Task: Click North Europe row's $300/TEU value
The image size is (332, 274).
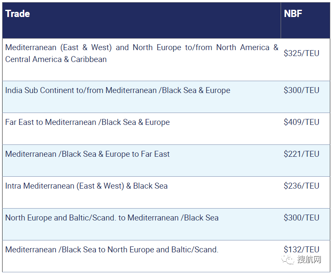Action: pos(301,218)
